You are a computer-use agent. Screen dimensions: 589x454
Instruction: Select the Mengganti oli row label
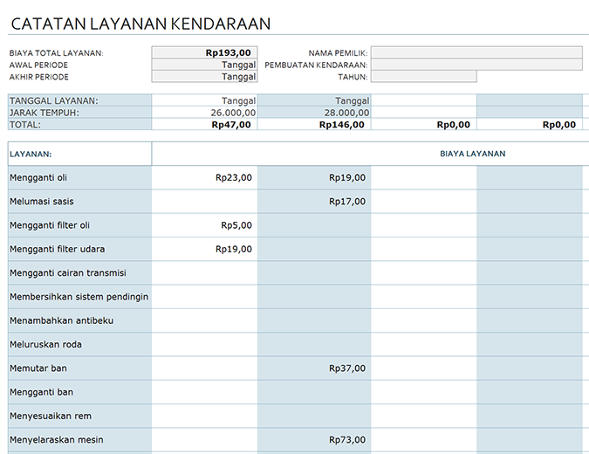pyautogui.click(x=79, y=177)
